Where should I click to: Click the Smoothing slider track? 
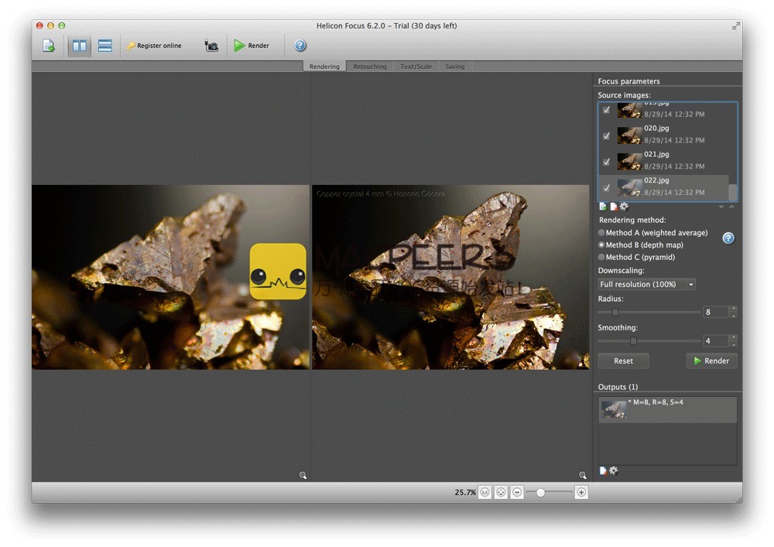coord(666,340)
